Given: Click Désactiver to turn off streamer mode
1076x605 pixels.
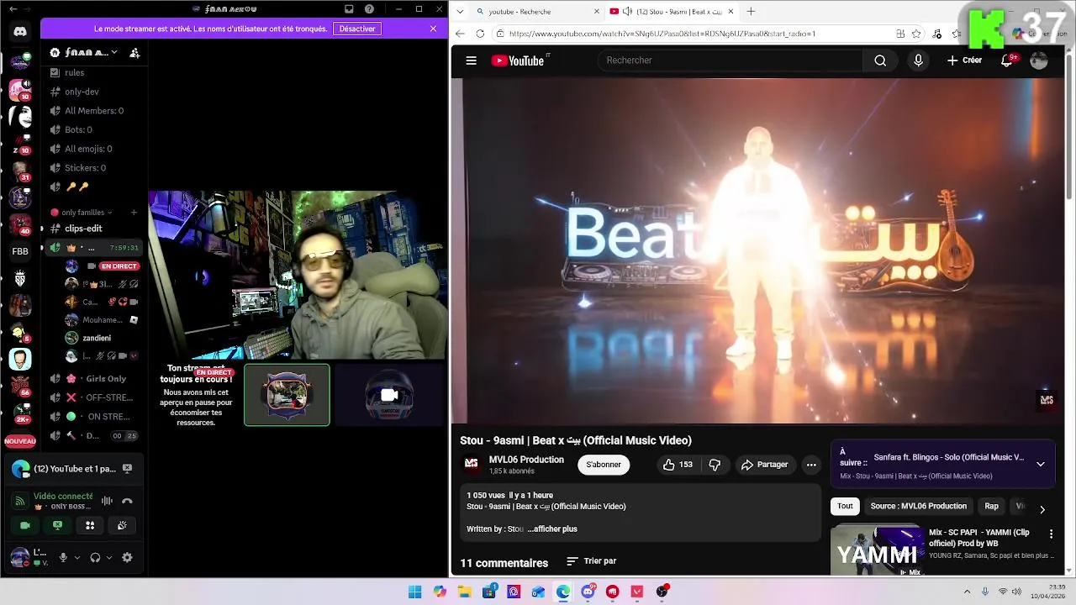Looking at the screenshot, I should (x=357, y=29).
